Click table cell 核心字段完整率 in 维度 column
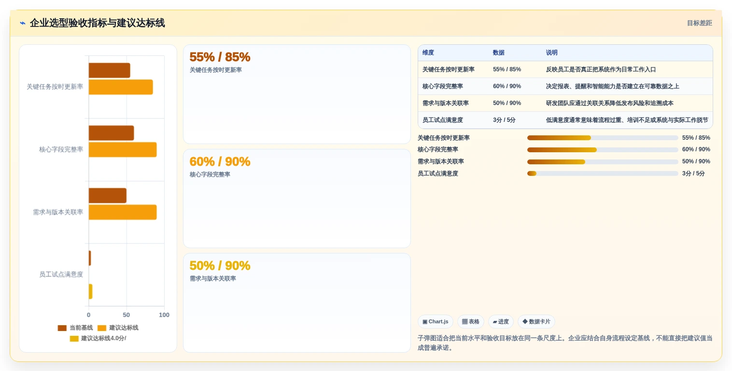Image resolution: width=732 pixels, height=371 pixels. click(443, 86)
